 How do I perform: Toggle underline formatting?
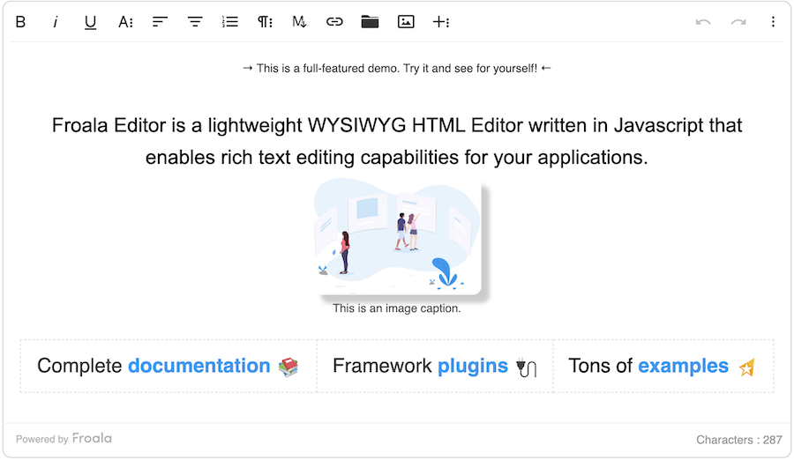tap(90, 22)
